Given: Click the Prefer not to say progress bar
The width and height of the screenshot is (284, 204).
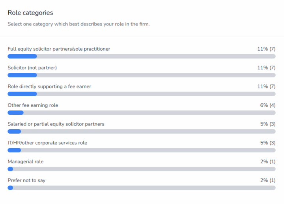Looking at the screenshot, I should click(142, 188).
